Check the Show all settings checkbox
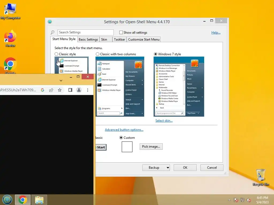274x205 pixels. [x=121, y=32]
